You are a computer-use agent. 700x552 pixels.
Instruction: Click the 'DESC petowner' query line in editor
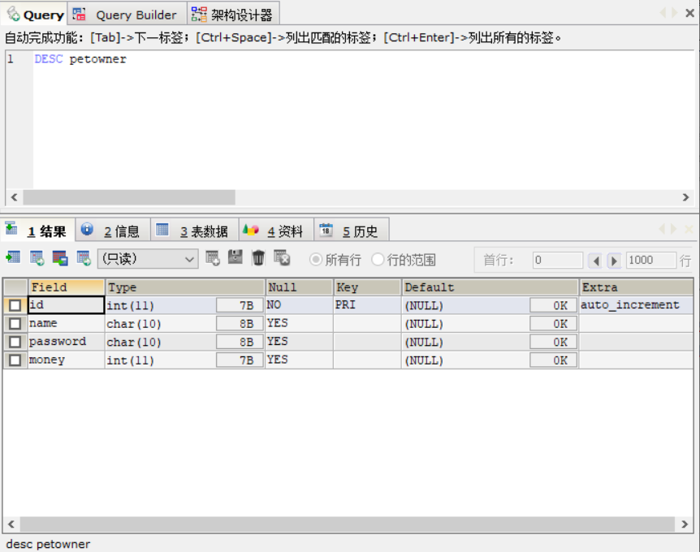coord(80,59)
